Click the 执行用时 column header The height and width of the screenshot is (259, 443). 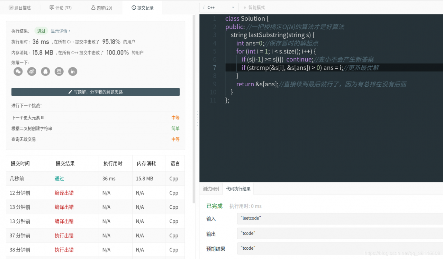pos(113,164)
